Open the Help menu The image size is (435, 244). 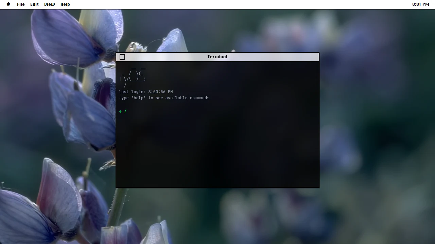coord(65,4)
